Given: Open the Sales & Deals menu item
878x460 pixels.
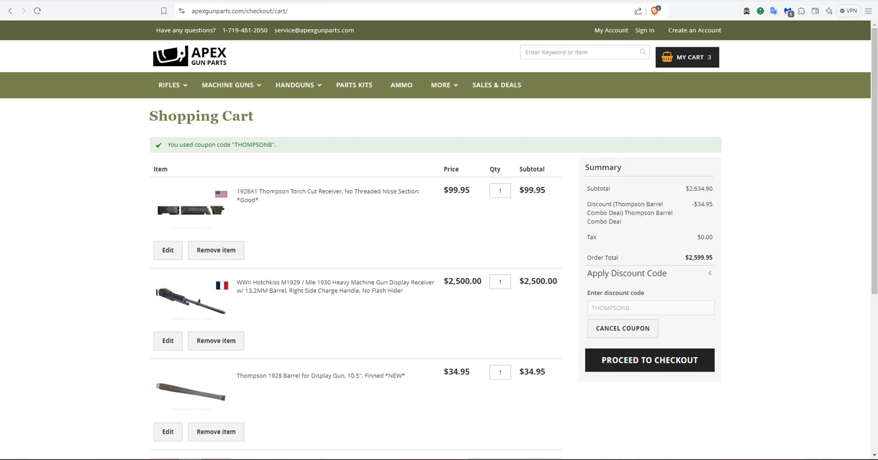Looking at the screenshot, I should (497, 85).
